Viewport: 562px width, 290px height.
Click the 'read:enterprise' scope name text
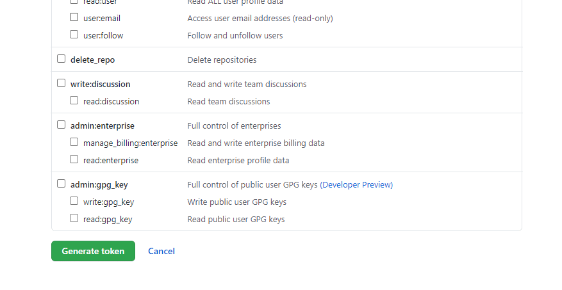tap(111, 161)
